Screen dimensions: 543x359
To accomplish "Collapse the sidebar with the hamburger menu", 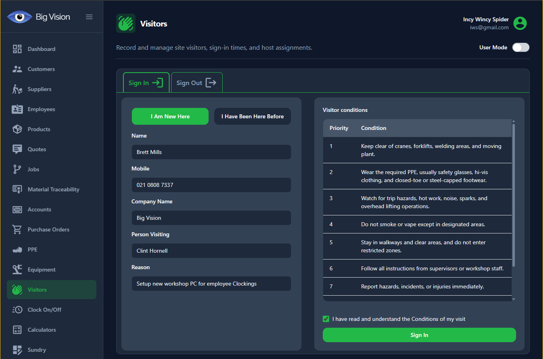I will (x=89, y=17).
